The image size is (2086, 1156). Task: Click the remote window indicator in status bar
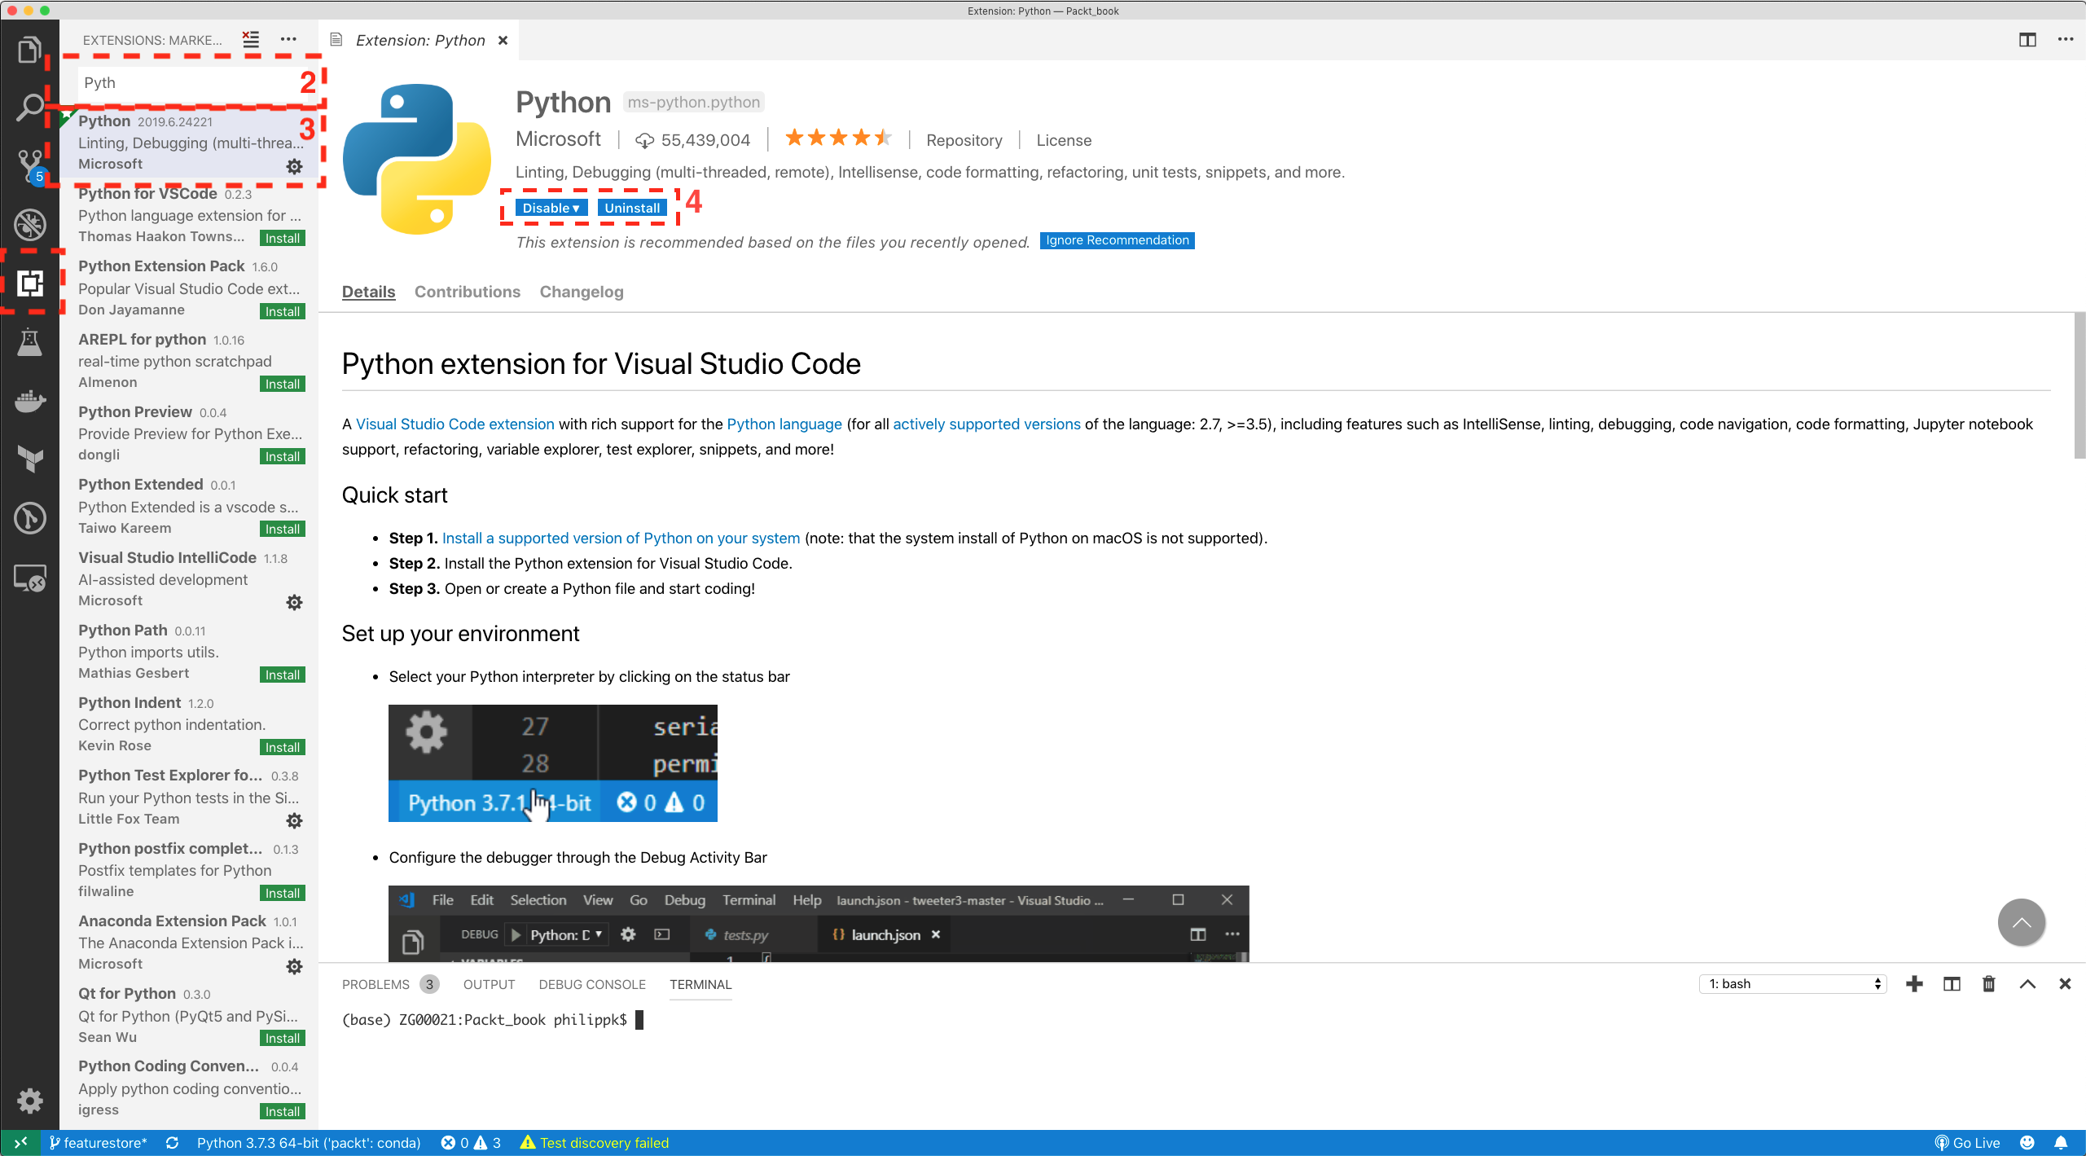coord(20,1142)
